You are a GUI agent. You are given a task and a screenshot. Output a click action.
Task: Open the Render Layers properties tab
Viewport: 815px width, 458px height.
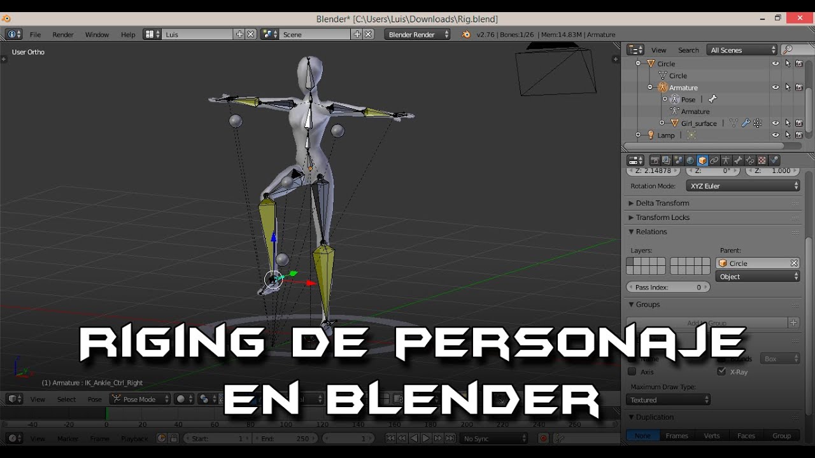(666, 161)
